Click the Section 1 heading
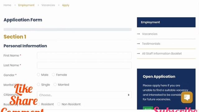The height and width of the screenshot is (112, 199). click(15, 37)
